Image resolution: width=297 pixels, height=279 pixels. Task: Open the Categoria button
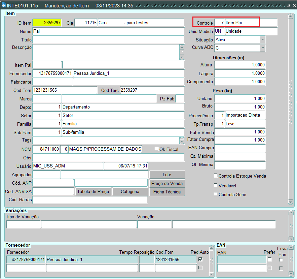(x=130, y=191)
